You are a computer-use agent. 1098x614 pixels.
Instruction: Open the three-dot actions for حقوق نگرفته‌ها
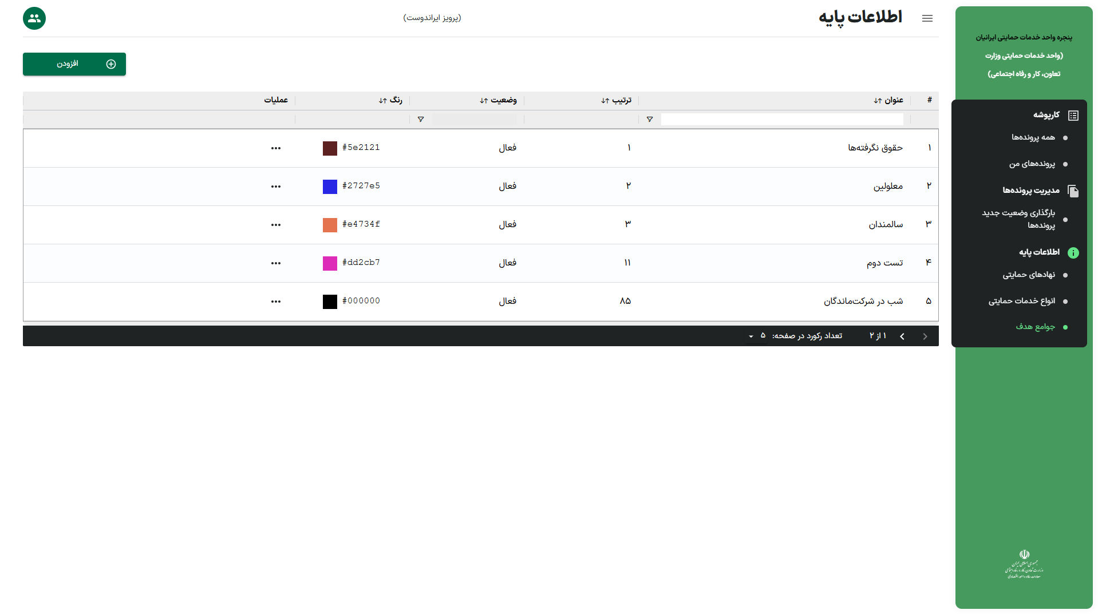tap(276, 148)
